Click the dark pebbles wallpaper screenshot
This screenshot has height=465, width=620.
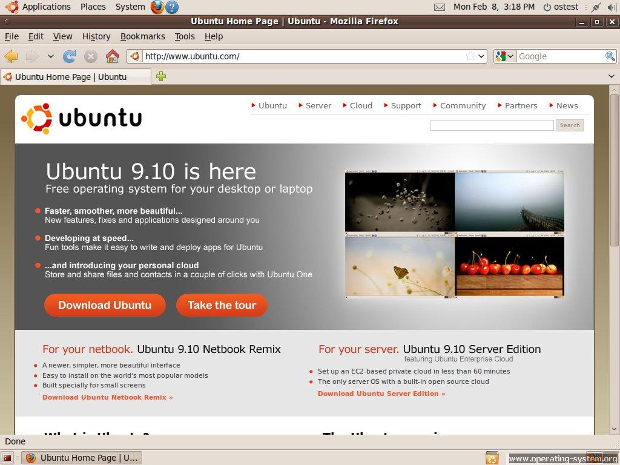(400, 201)
